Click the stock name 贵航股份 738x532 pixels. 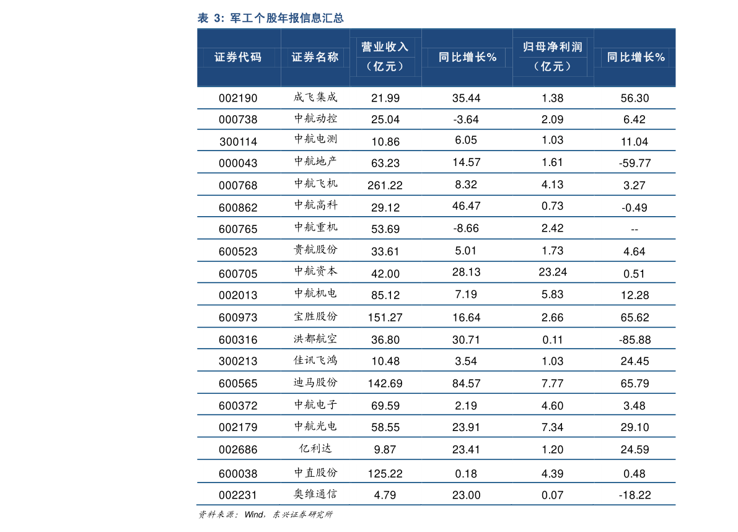(315, 250)
